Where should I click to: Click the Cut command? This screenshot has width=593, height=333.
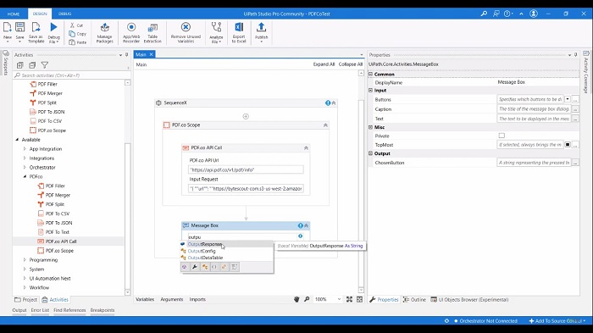[77, 25]
